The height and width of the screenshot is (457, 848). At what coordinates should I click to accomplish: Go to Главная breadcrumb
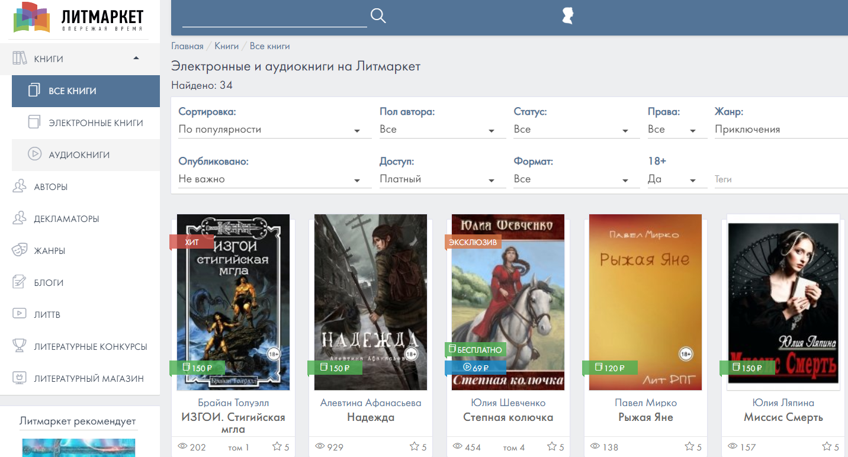pyautogui.click(x=187, y=46)
